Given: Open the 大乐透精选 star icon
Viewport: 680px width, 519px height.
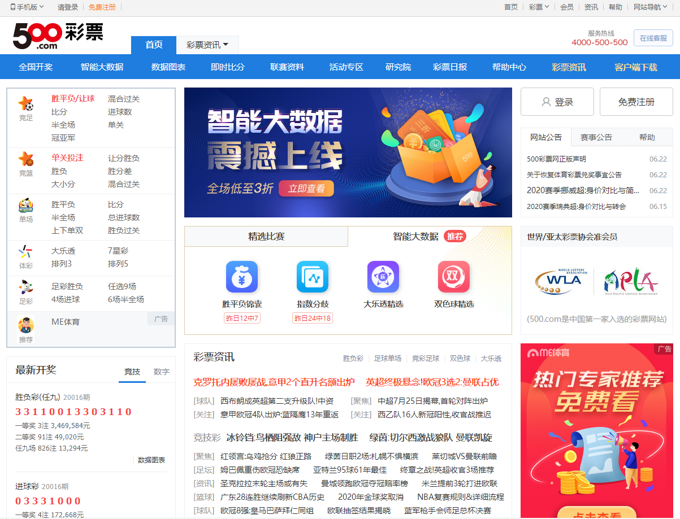Looking at the screenshot, I should [383, 277].
